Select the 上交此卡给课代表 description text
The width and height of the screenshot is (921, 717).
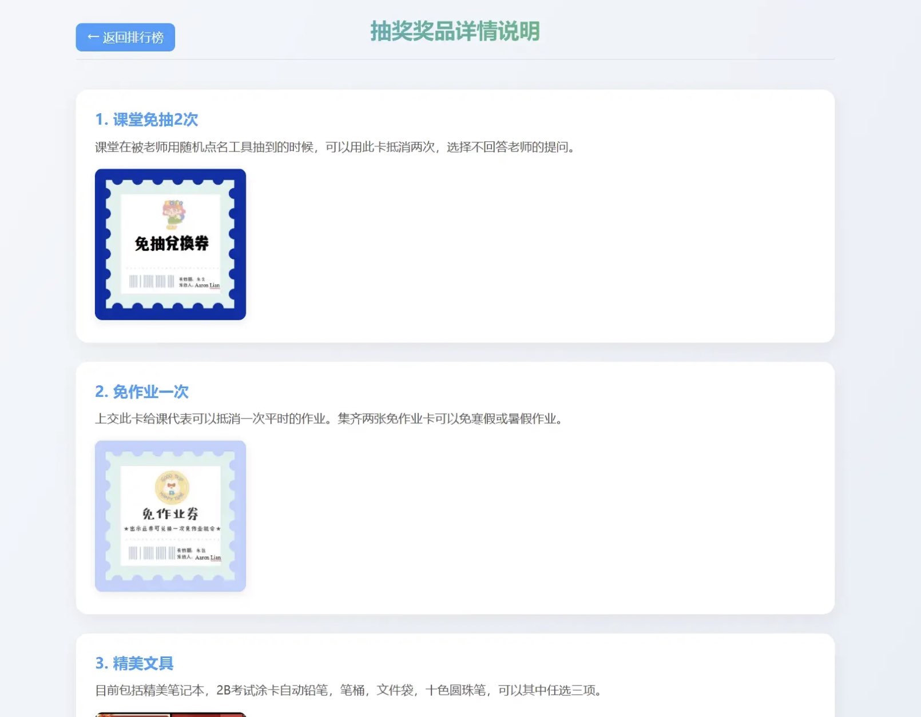[x=330, y=419]
